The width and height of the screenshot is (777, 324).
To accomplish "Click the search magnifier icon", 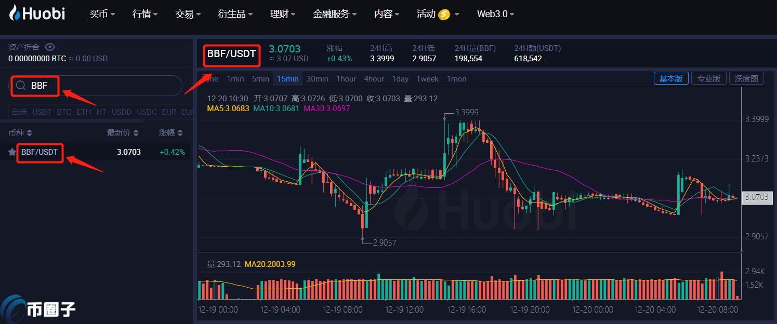I will point(21,86).
